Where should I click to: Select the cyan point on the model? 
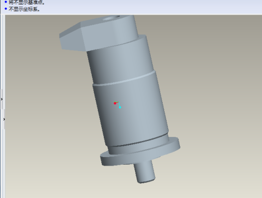point(120,107)
